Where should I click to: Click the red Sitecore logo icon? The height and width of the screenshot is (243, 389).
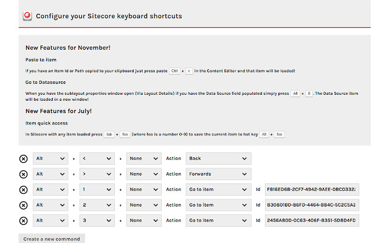27,16
